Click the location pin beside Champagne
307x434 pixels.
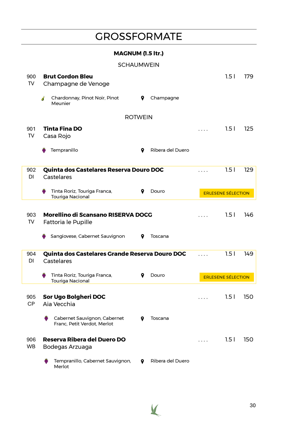[142, 98]
